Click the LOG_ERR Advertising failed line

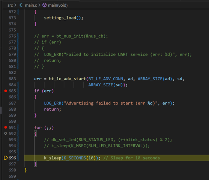click(109, 103)
